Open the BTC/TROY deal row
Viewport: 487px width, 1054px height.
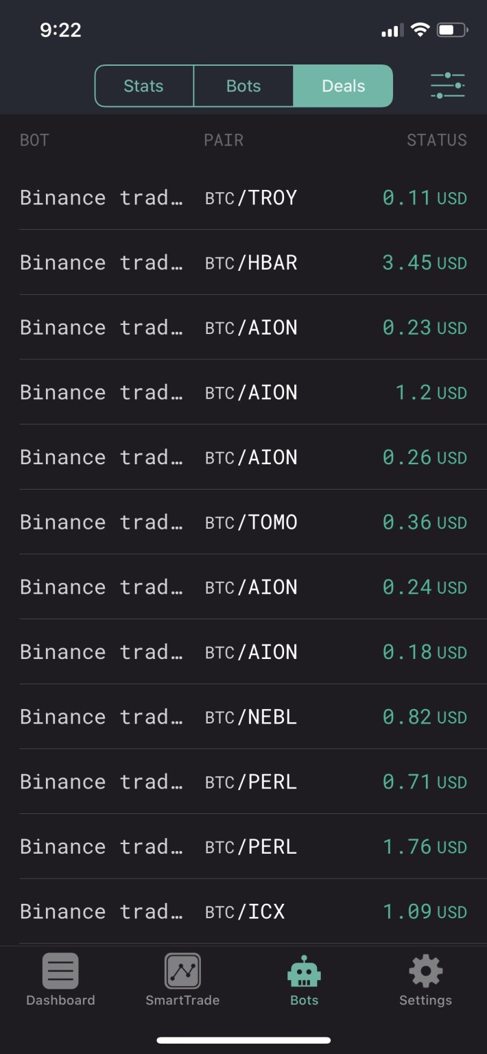click(243, 197)
